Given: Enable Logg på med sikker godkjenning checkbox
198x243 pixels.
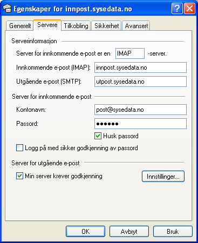Looking at the screenshot, I should (x=19, y=148).
